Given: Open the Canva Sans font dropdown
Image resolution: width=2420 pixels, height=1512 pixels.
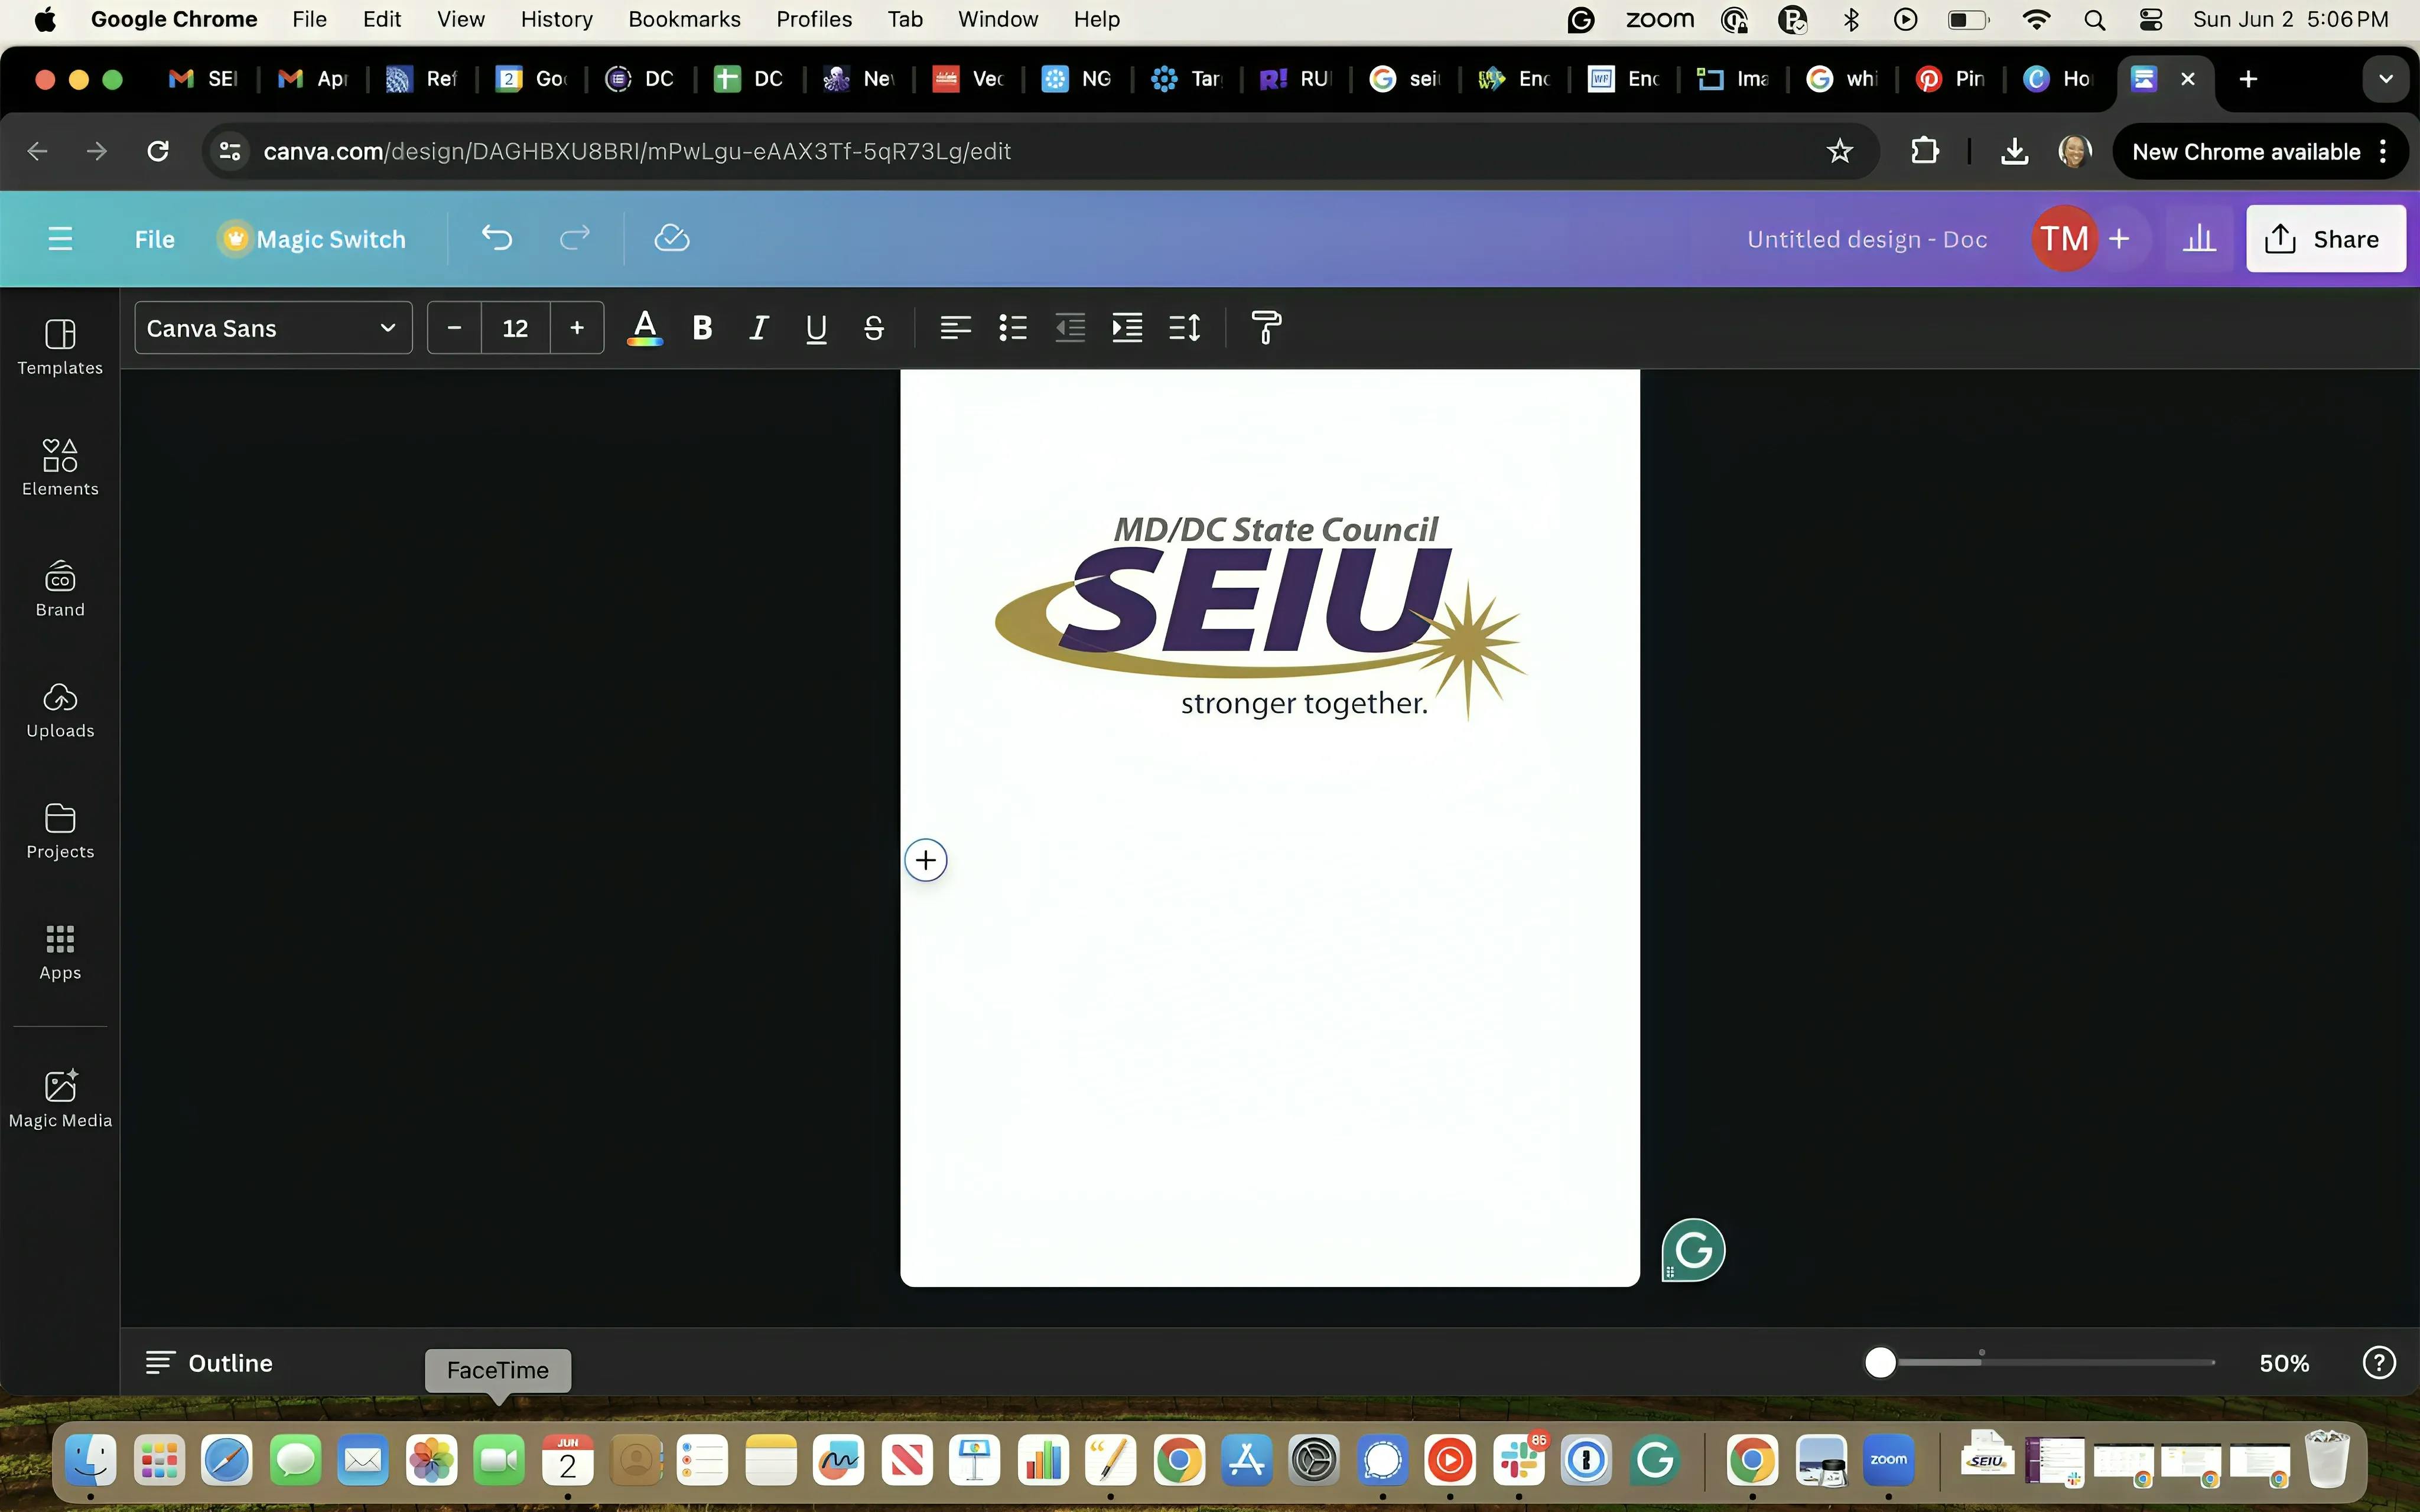Looking at the screenshot, I should [273, 327].
